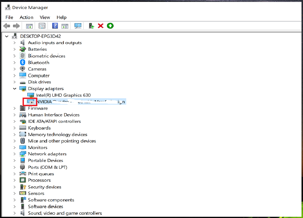
Task: Click the Back arrow in the toolbar
Action: pyautogui.click(x=7, y=26)
